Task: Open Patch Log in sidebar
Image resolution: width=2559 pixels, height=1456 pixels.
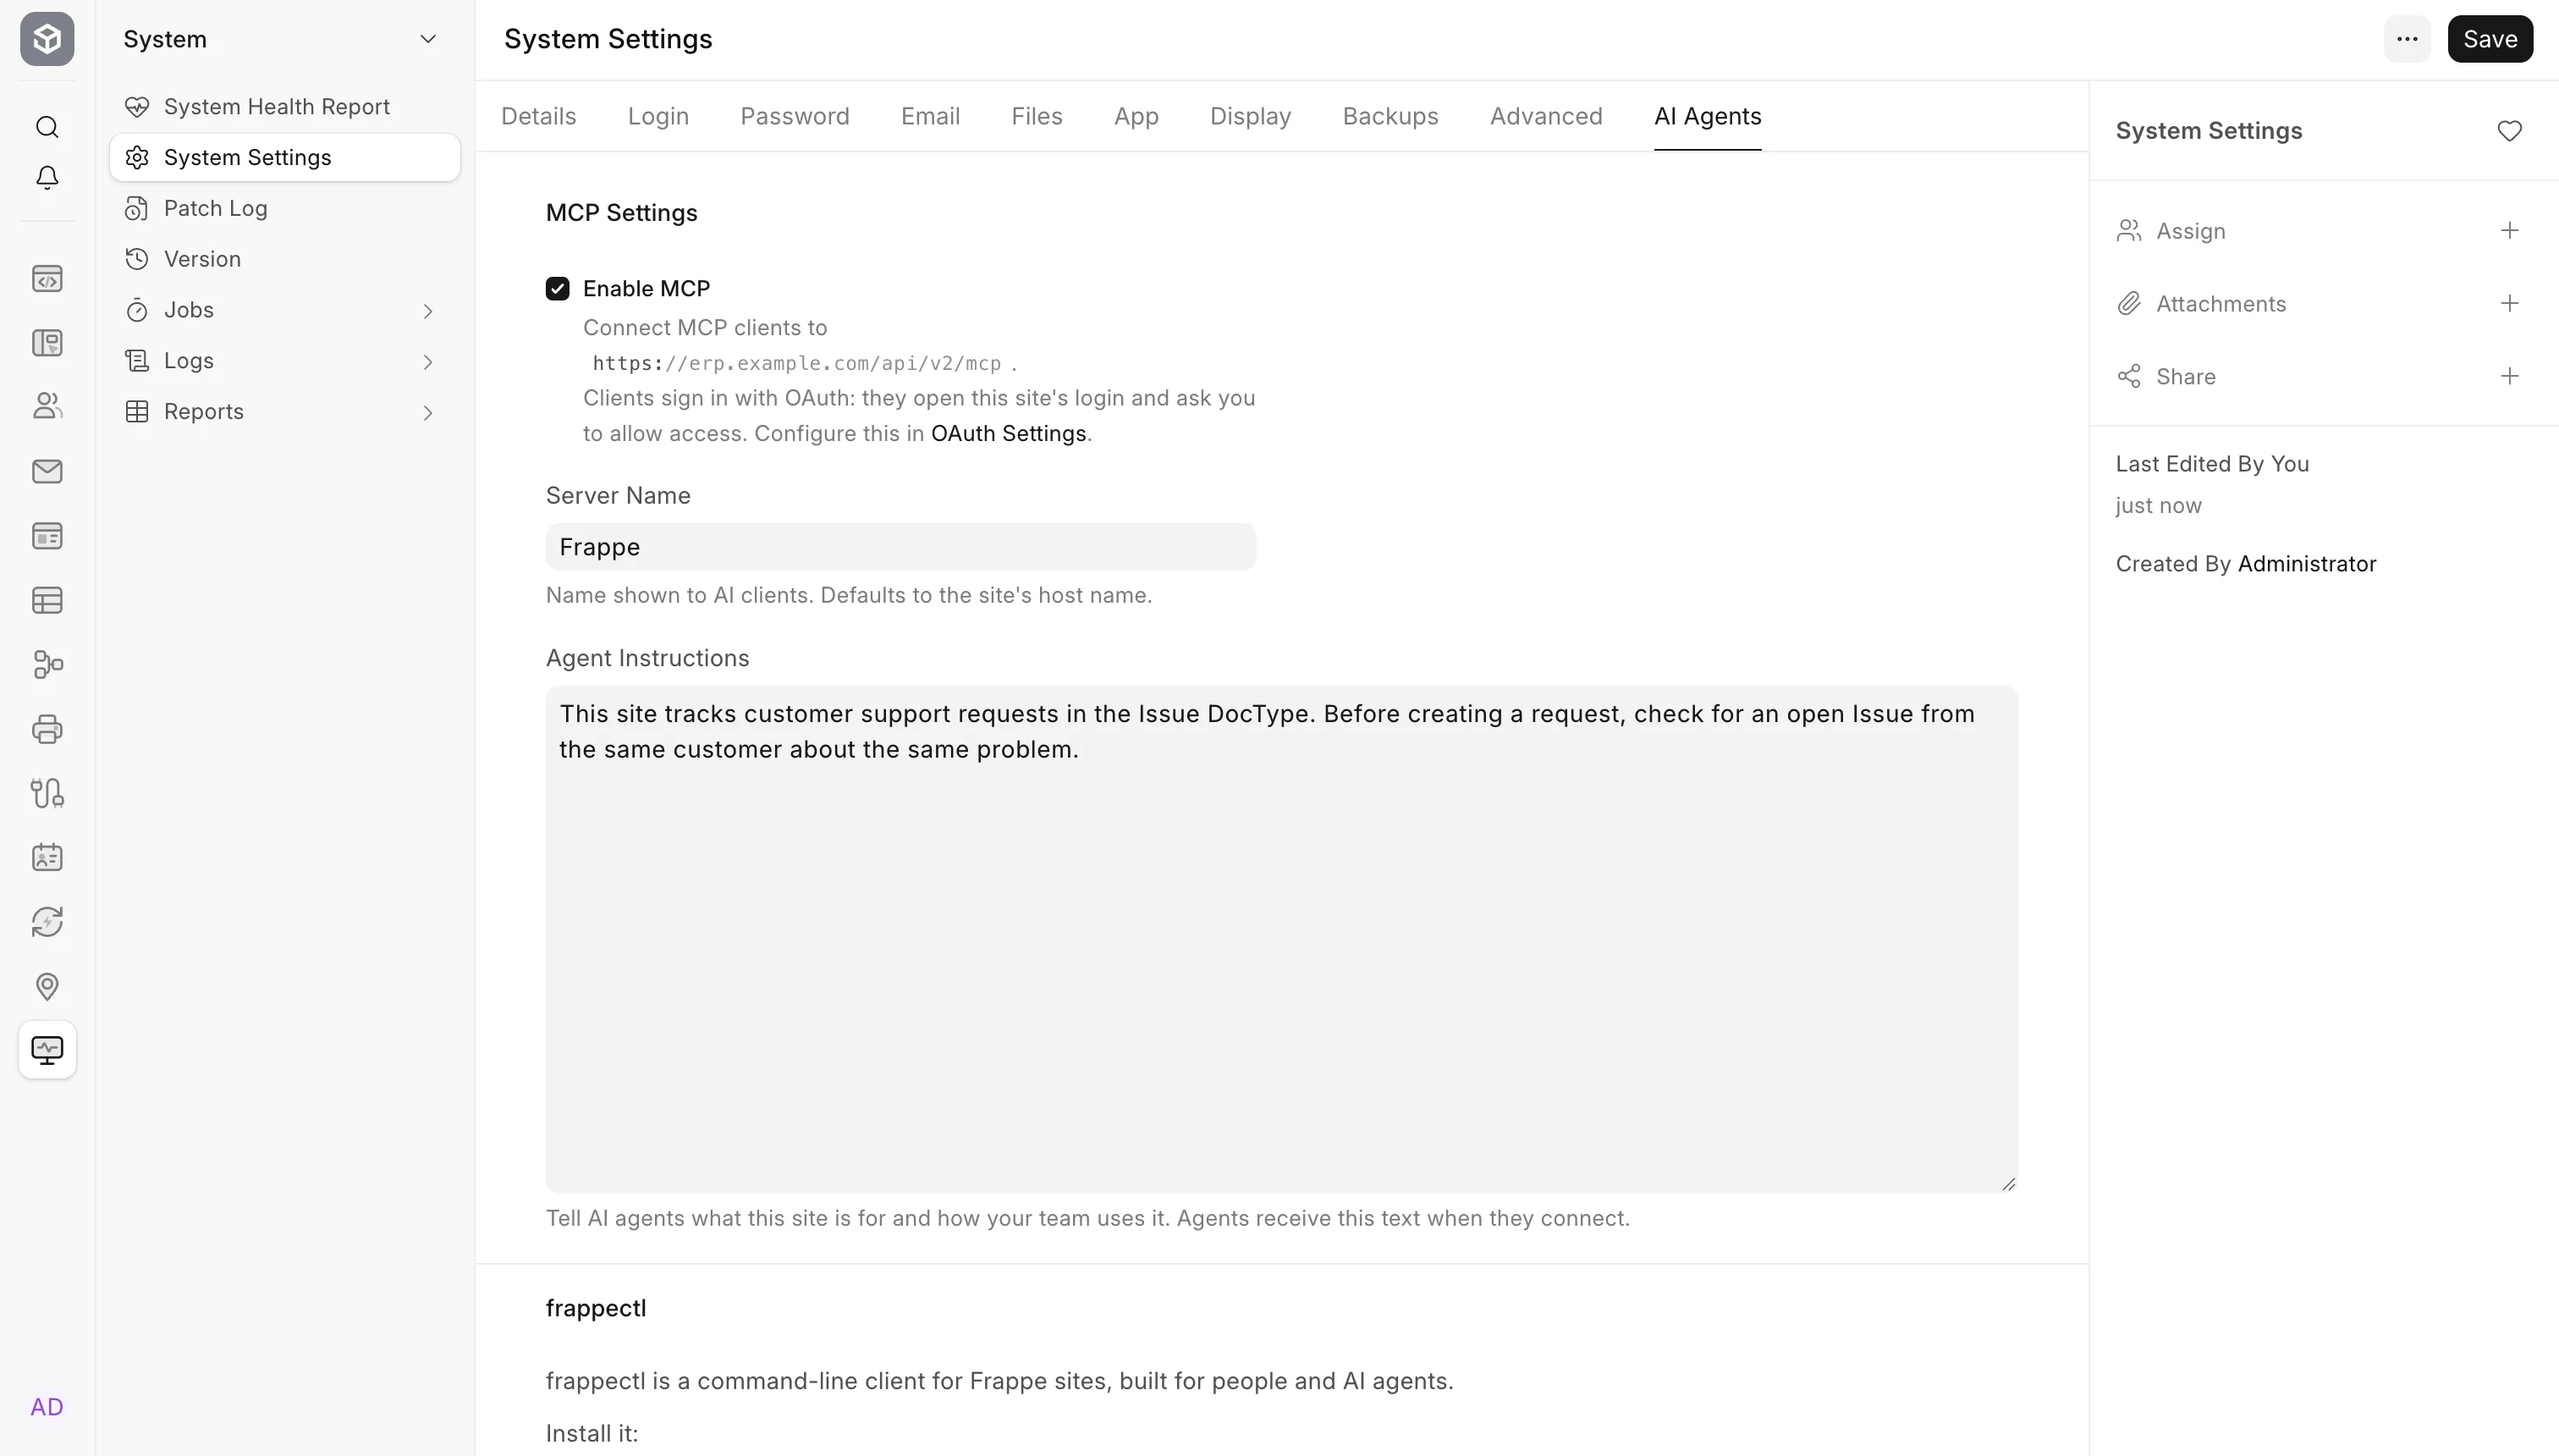Action: coord(285,209)
